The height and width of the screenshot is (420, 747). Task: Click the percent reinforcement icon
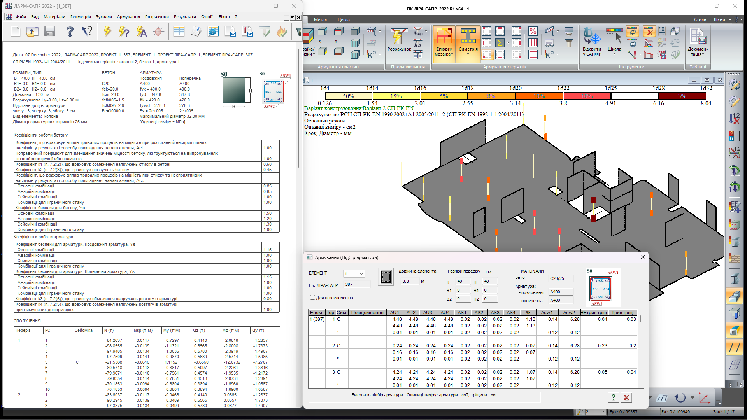tap(533, 31)
